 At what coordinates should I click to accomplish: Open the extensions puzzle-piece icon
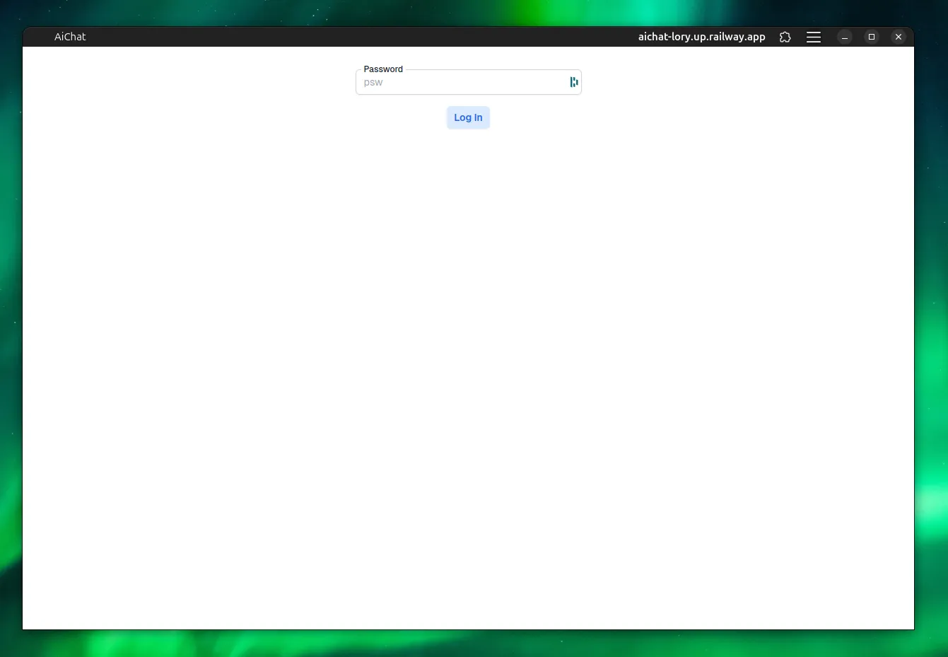pos(785,37)
